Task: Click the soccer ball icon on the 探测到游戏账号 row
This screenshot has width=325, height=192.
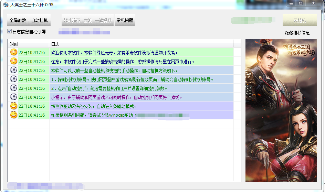Action: tap(13, 79)
